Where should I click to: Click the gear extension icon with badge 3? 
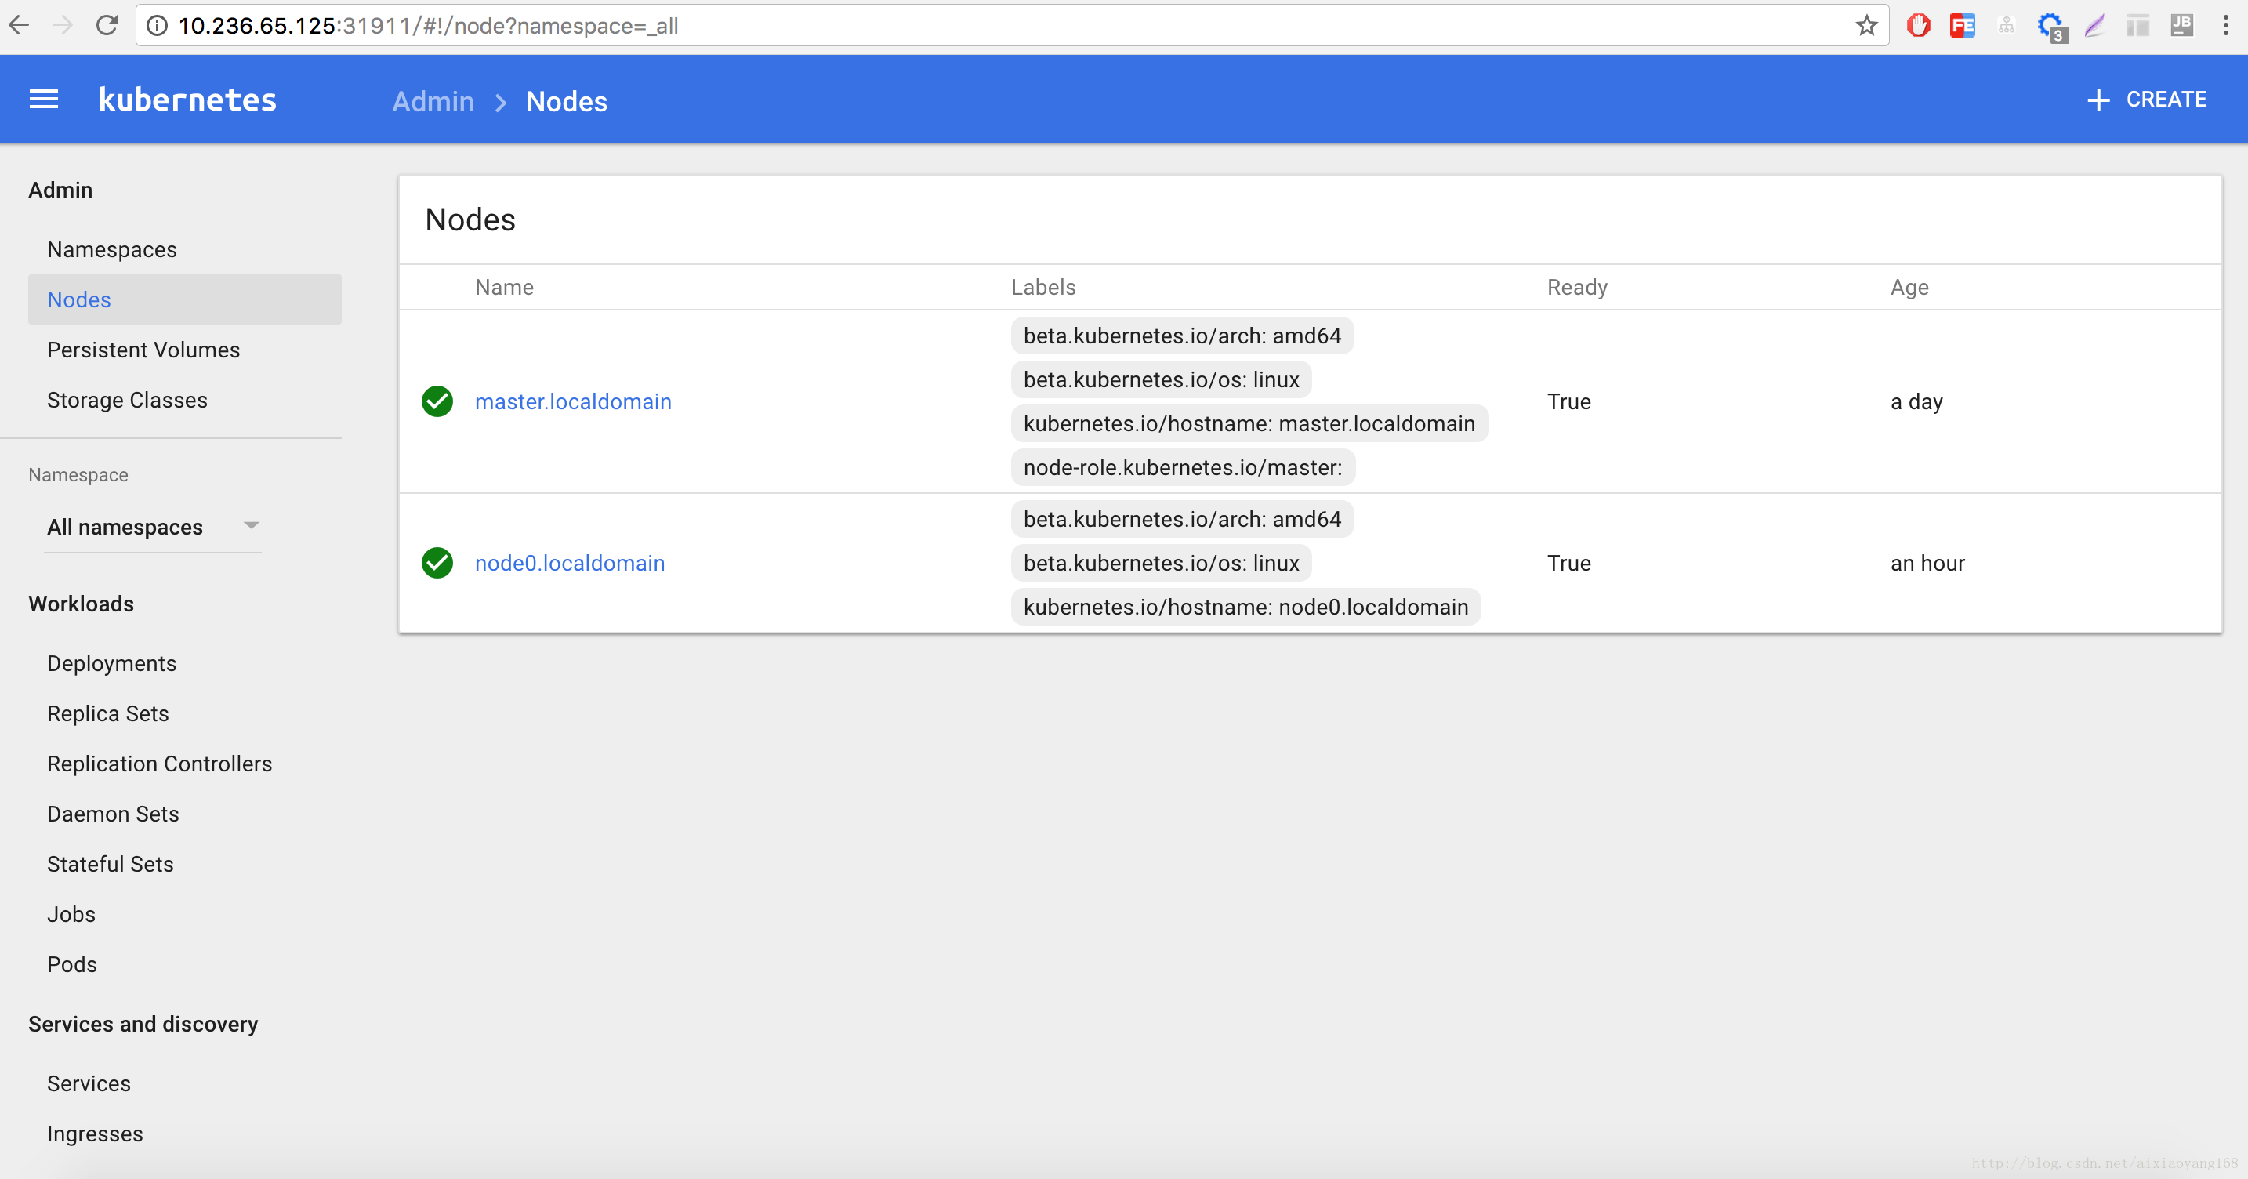point(2050,25)
